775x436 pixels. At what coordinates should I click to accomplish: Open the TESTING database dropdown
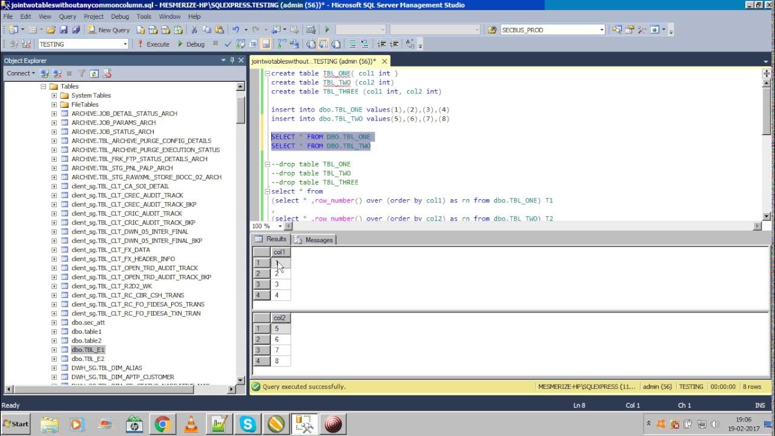point(125,44)
